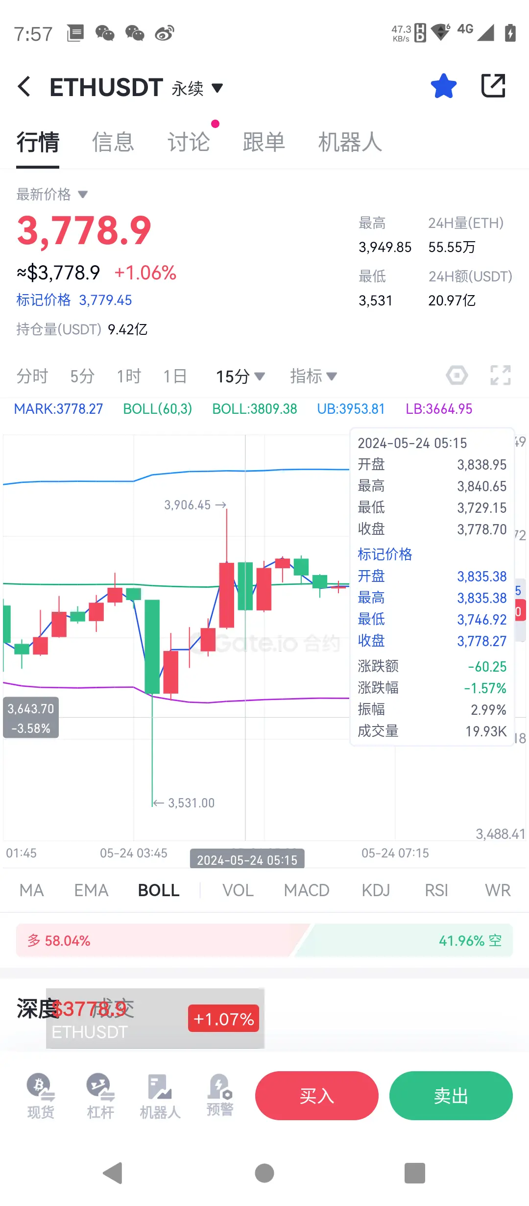Toggle the favorite star icon
The width and height of the screenshot is (529, 1206).
pos(443,86)
